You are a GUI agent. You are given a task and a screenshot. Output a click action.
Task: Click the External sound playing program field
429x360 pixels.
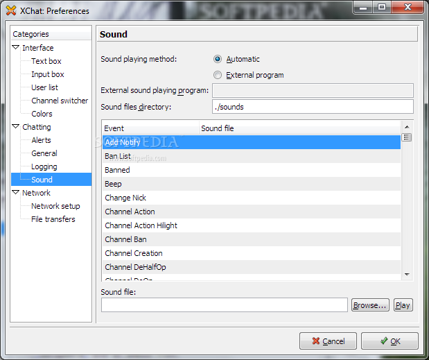point(313,90)
